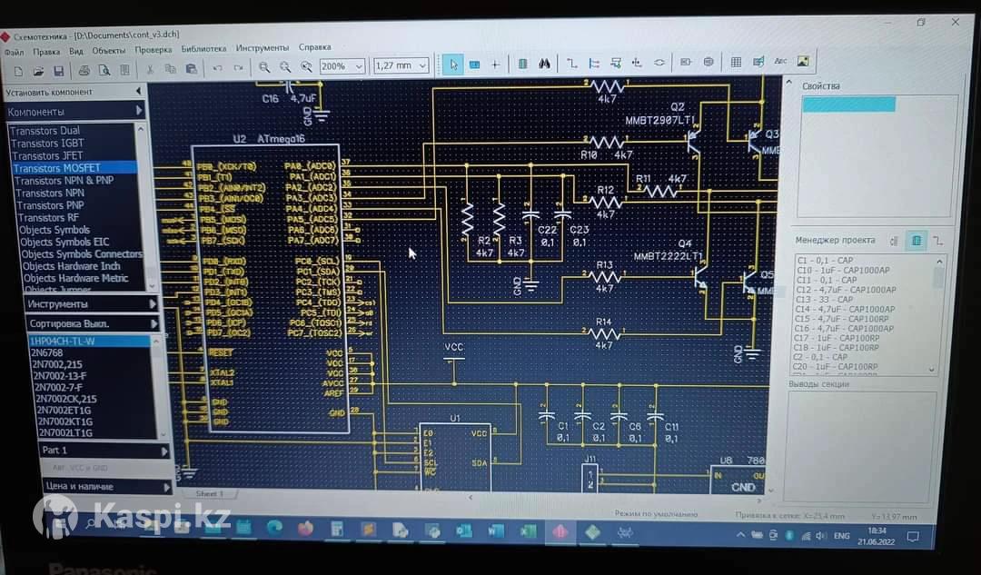This screenshot has width=981, height=575.
Task: Select C13 - 33 - CAP entry
Action: point(825,300)
